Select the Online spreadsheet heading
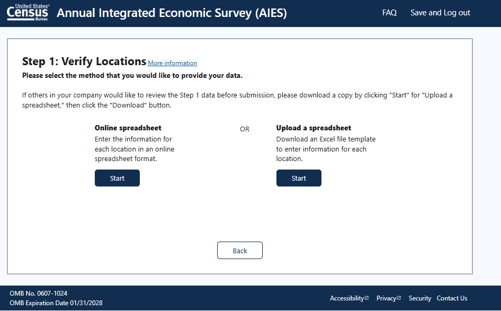This screenshot has height=311, width=501. pyautogui.click(x=128, y=128)
